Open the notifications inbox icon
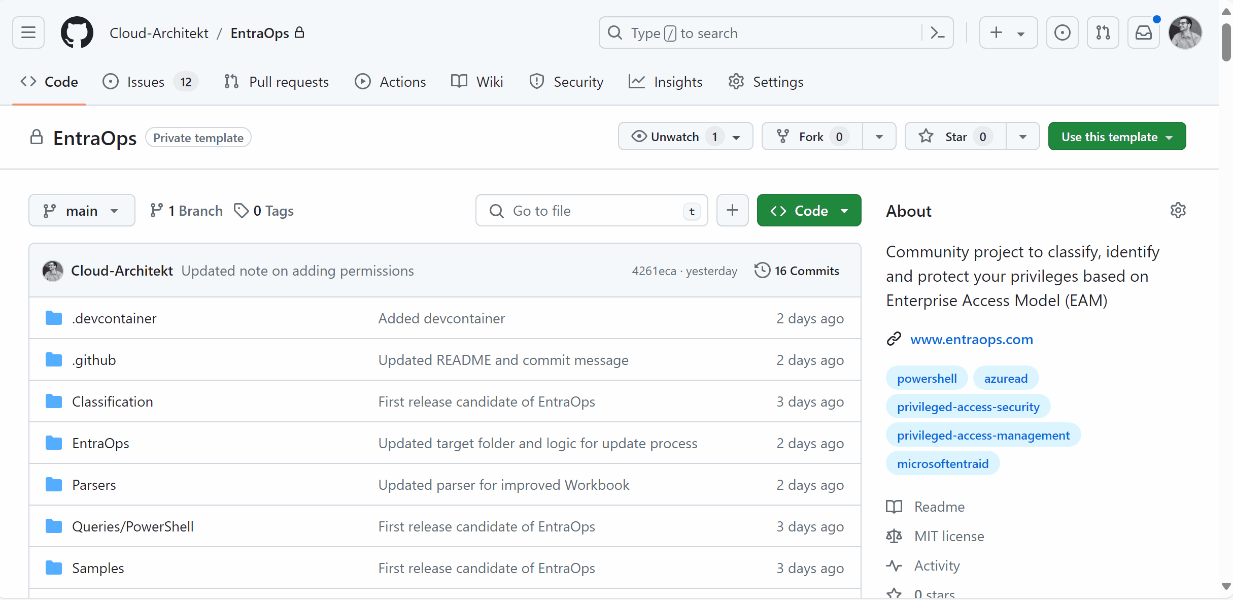1233x600 pixels. pos(1143,33)
